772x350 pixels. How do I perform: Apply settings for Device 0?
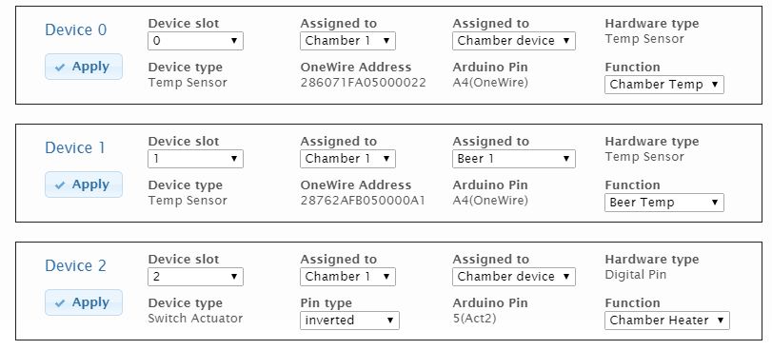point(83,67)
